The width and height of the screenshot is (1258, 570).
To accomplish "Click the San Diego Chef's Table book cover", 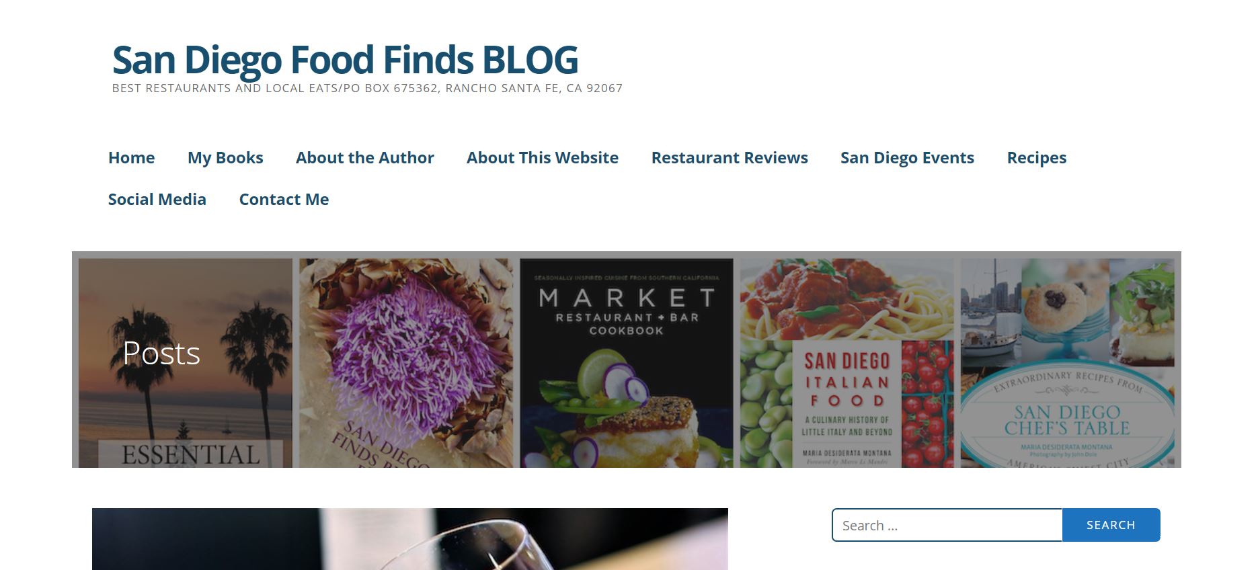I will 1067,363.
